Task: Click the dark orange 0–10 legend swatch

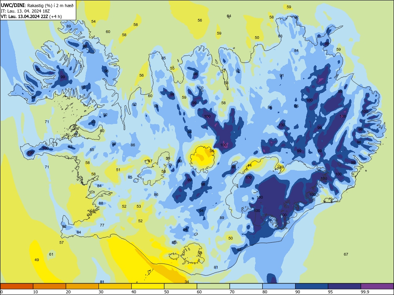Action: (x=17, y=286)
